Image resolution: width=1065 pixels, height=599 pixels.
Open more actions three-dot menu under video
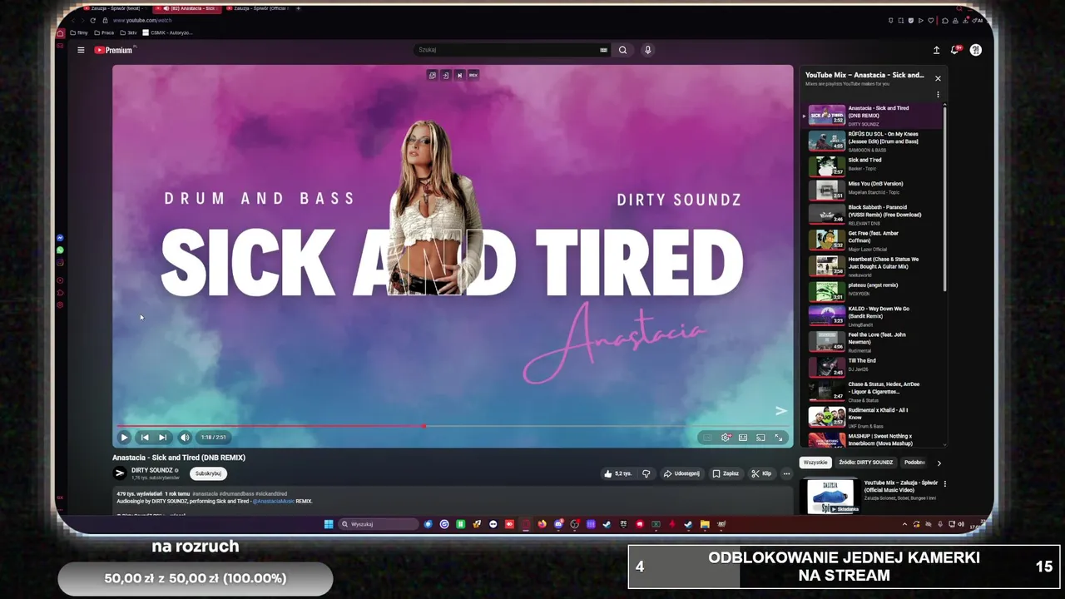tap(786, 473)
